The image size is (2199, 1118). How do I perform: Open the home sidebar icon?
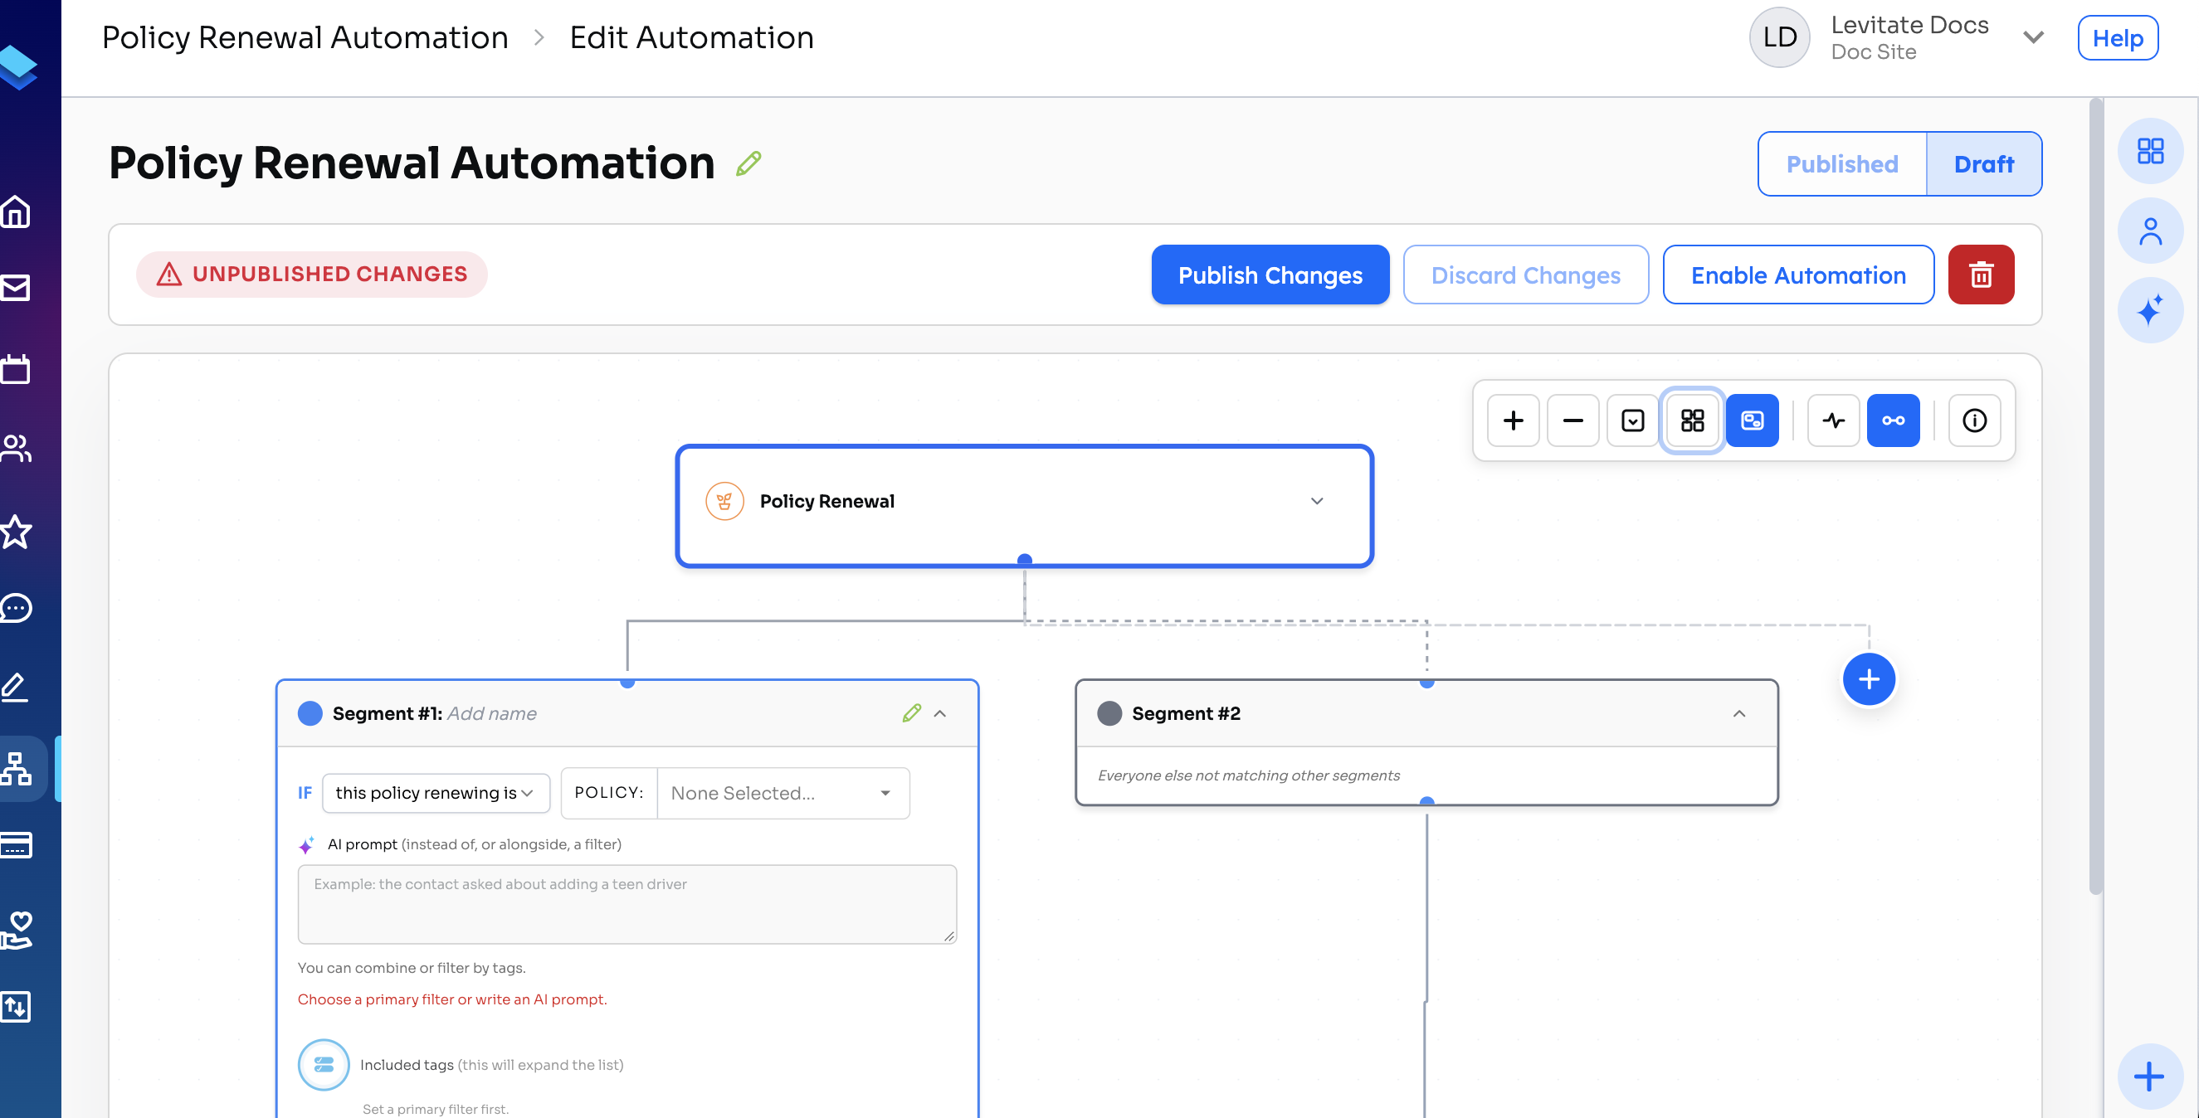point(17,211)
